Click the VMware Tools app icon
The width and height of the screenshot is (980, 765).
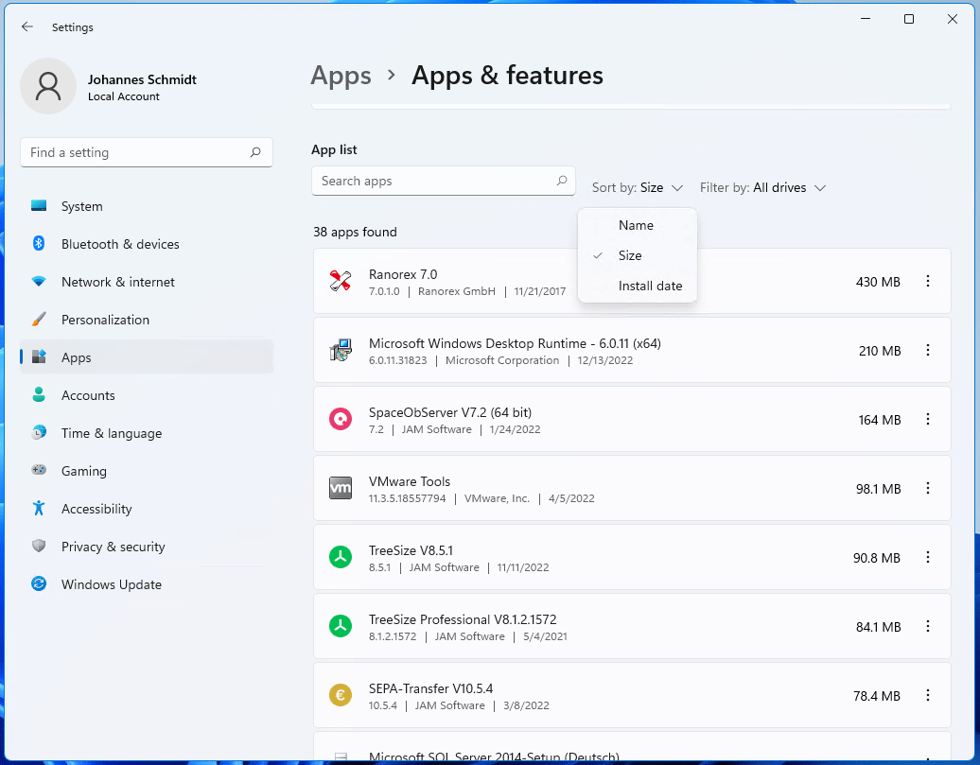[x=341, y=488]
